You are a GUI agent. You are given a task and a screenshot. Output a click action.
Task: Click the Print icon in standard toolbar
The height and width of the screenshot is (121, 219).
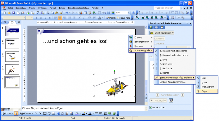pos(27,13)
